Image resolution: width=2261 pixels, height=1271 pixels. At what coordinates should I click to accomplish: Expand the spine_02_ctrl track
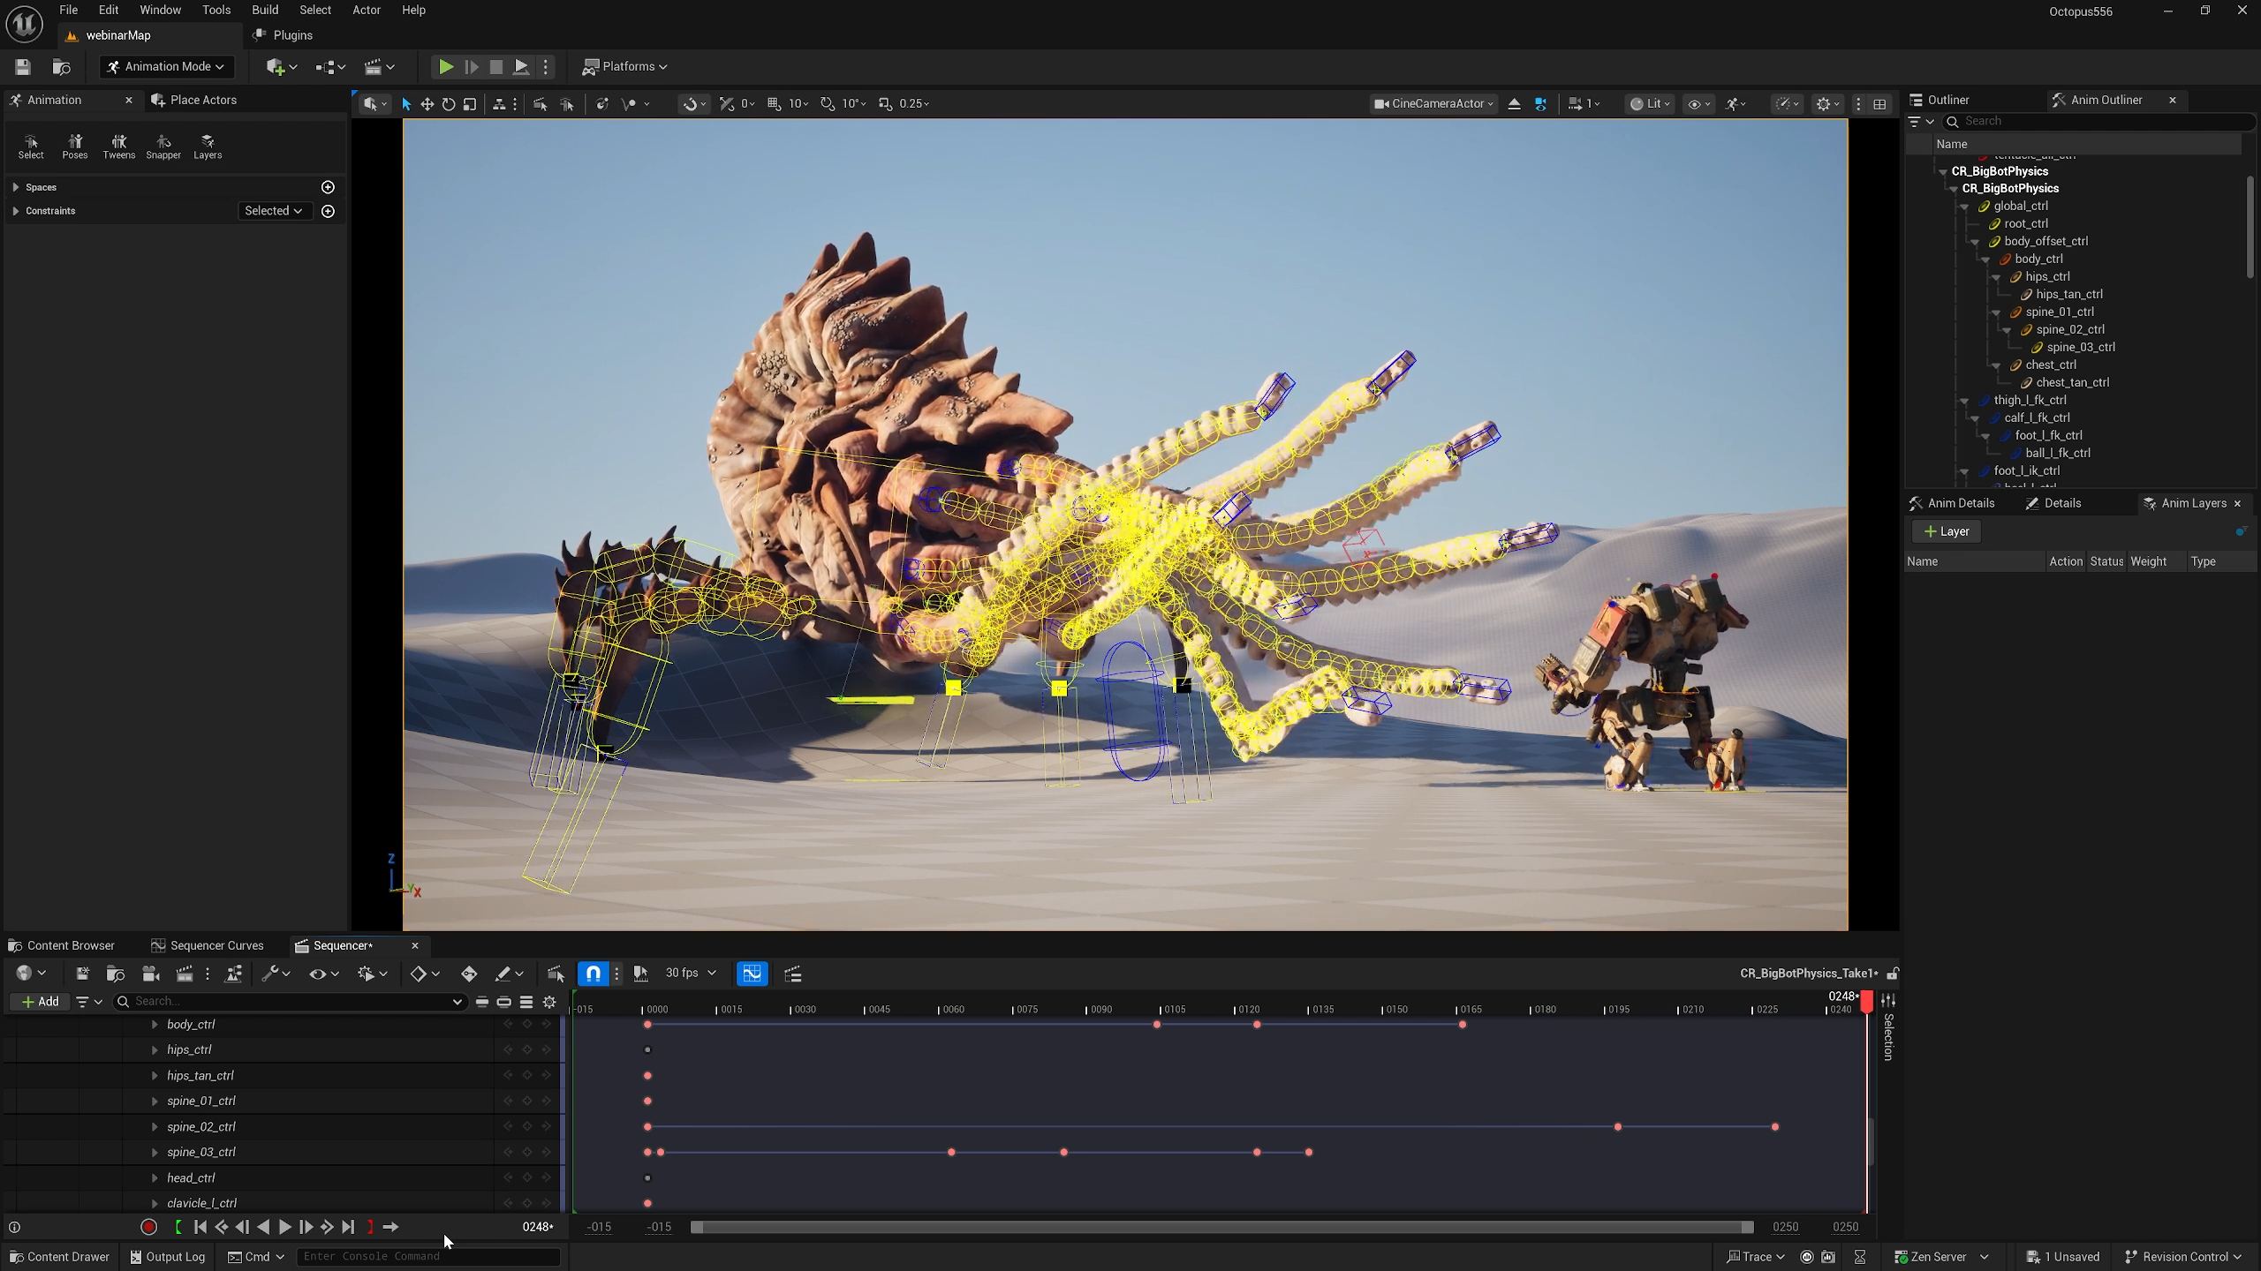(155, 1126)
